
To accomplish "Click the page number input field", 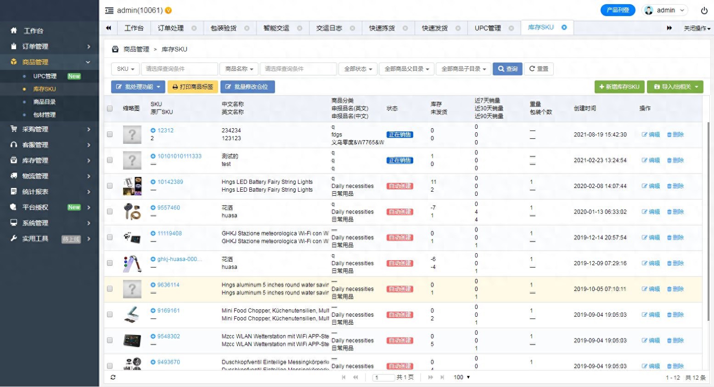I will (x=383, y=377).
